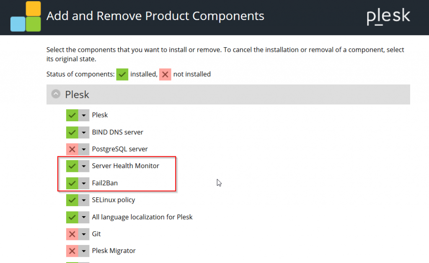The height and width of the screenshot is (263, 429).
Task: Click green check icon for Server Health Monitor
Action: 72,166
